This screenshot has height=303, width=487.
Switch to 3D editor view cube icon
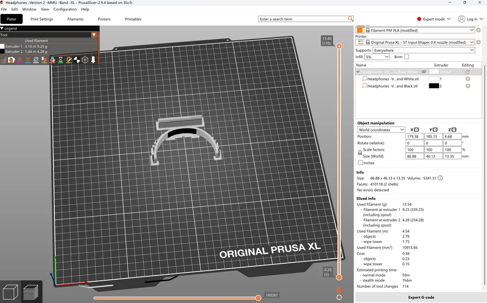pyautogui.click(x=10, y=292)
